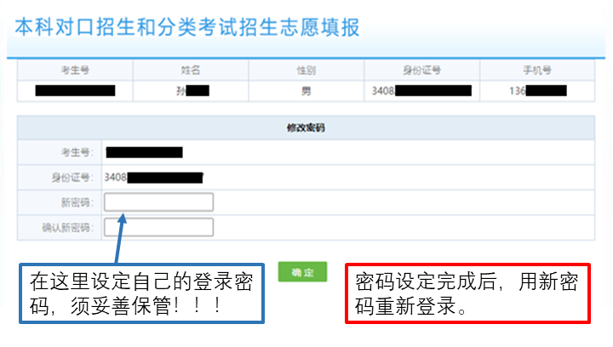Click the name cell under 姓名

190,90
